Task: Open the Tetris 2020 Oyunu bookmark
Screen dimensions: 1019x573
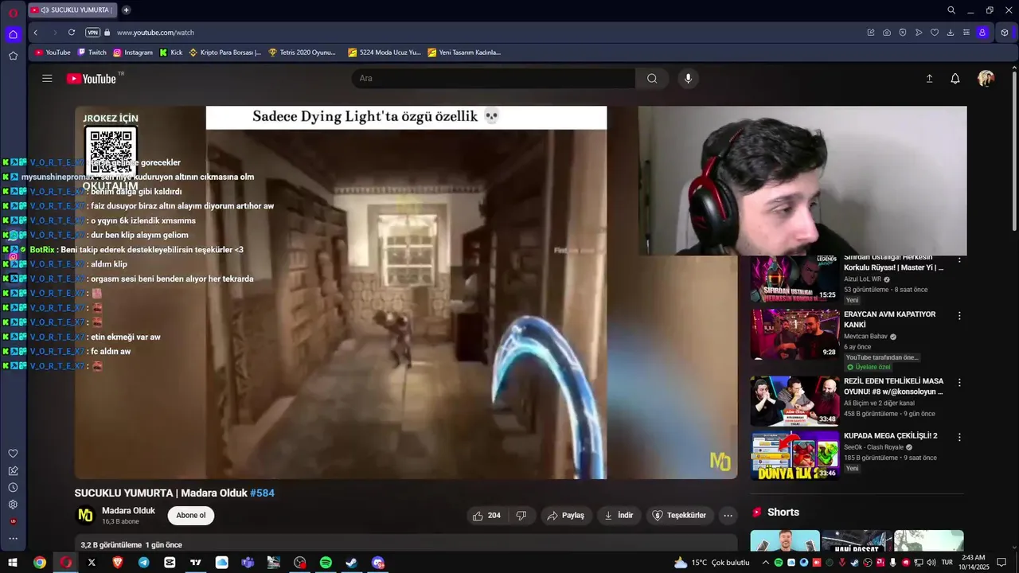Action: pyautogui.click(x=303, y=53)
